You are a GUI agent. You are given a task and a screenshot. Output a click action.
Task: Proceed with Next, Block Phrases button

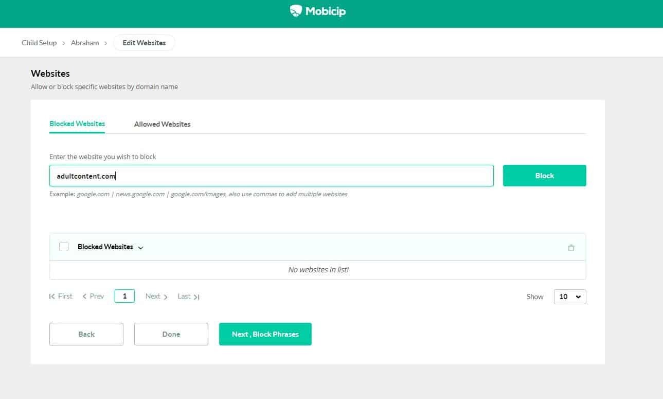click(x=265, y=334)
